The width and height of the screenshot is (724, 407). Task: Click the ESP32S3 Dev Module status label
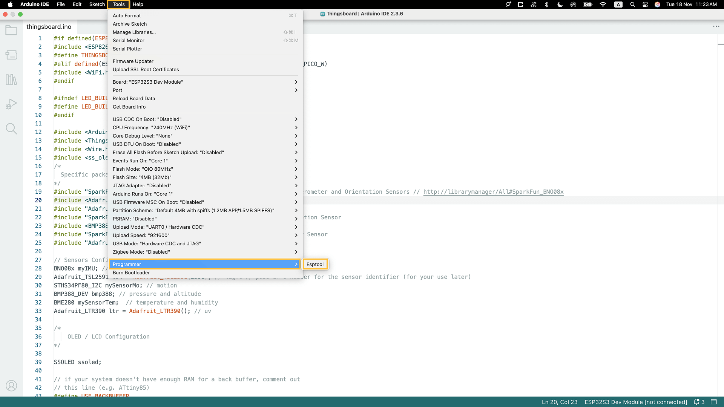click(x=635, y=402)
